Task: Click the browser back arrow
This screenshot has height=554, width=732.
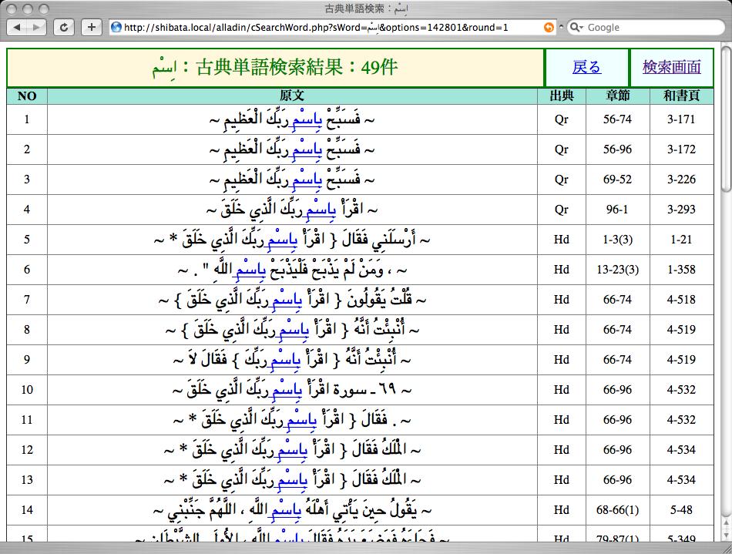Action: [17, 27]
